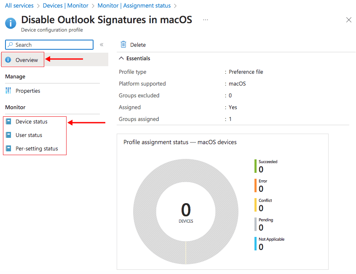Collapse the Essentials section
The width and height of the screenshot is (356, 274).
tap(122, 59)
